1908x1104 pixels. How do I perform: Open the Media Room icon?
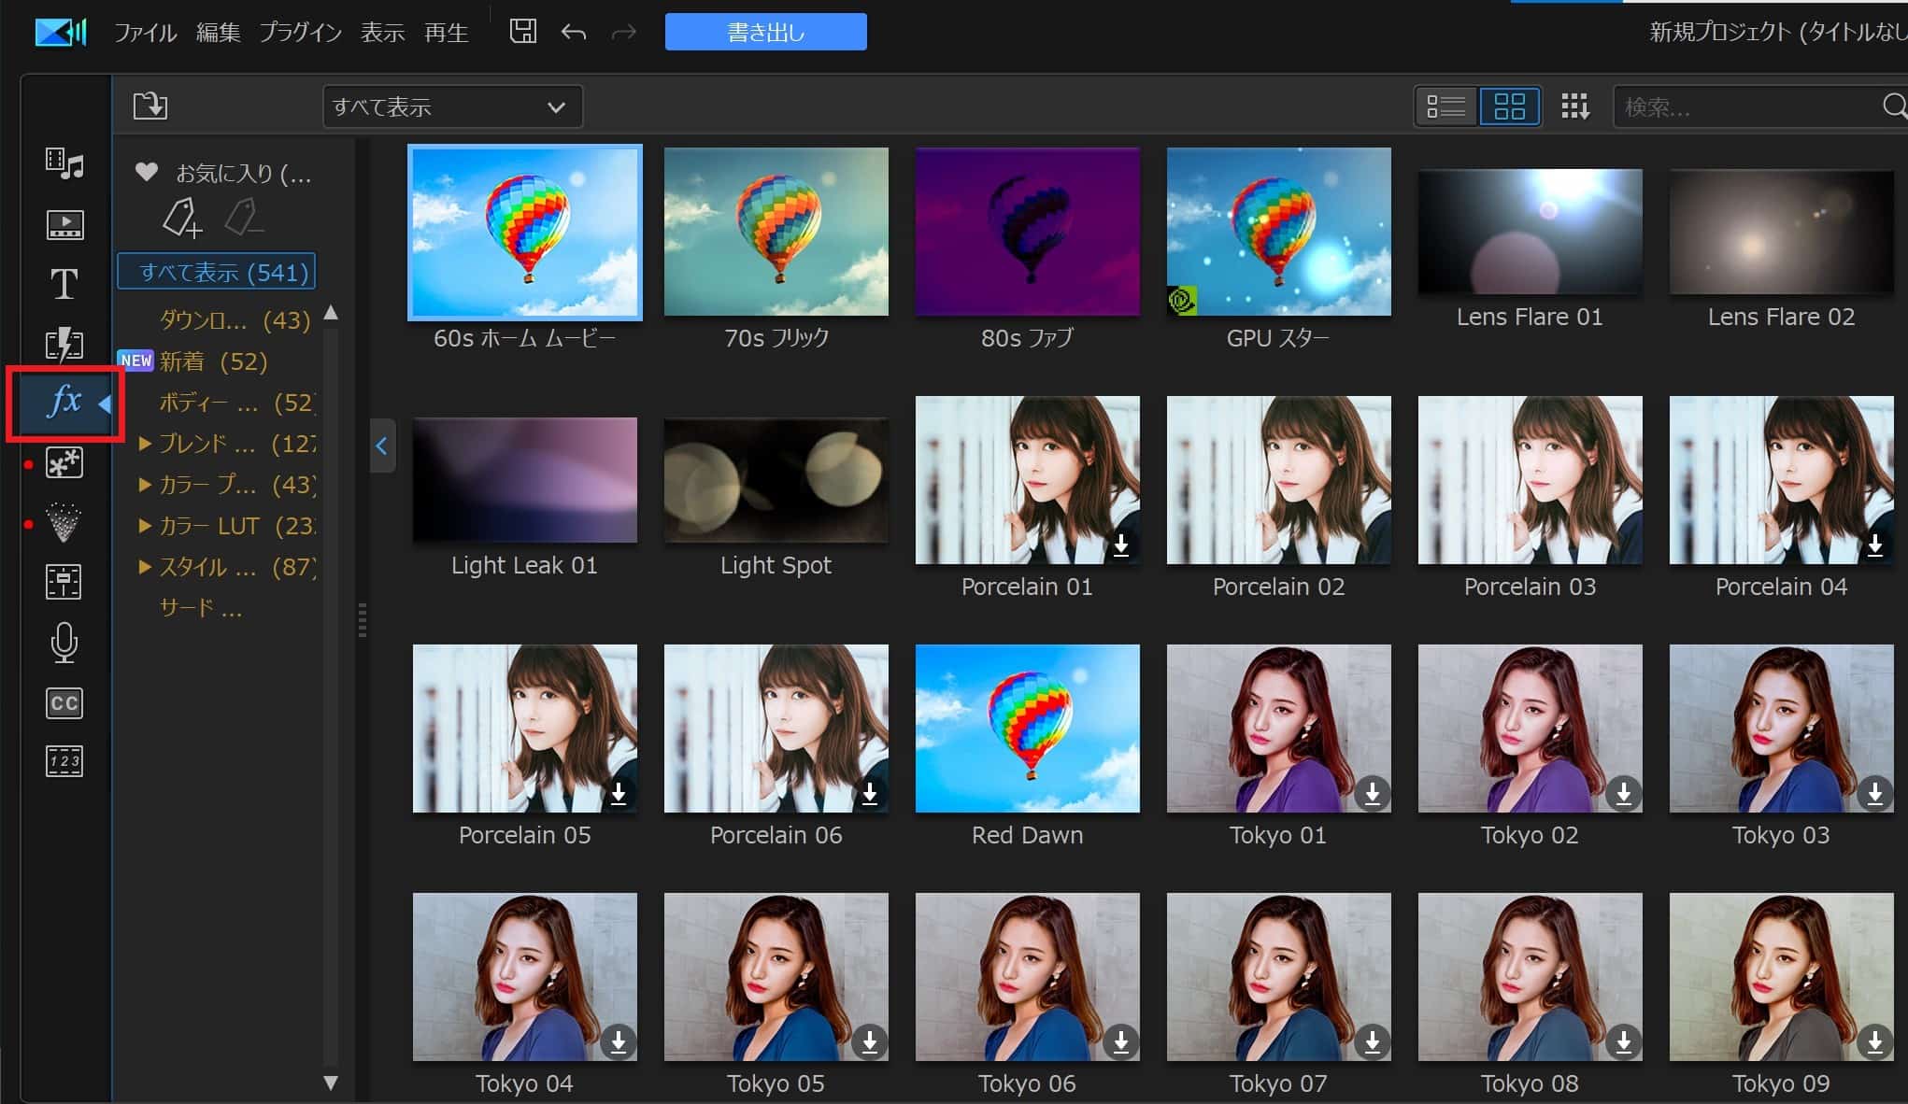[64, 164]
